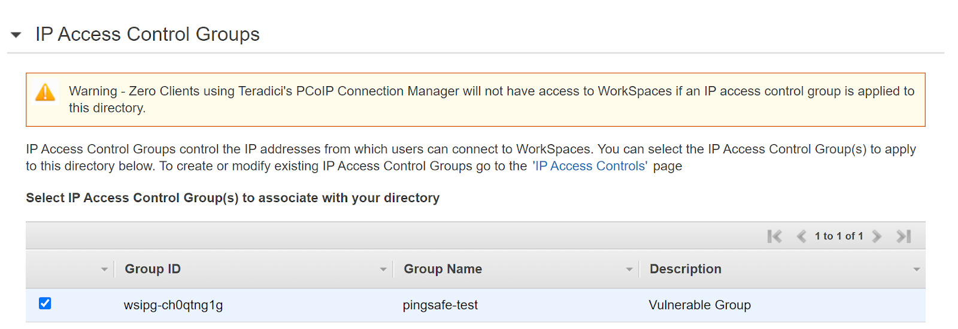Viewport: 958px width, 329px height.
Task: Open the Group Name column menu arrow
Action: click(x=629, y=269)
